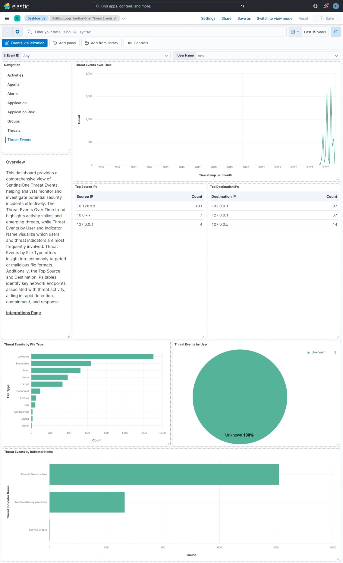
Task: Open the help menu icon
Action: 315,6
